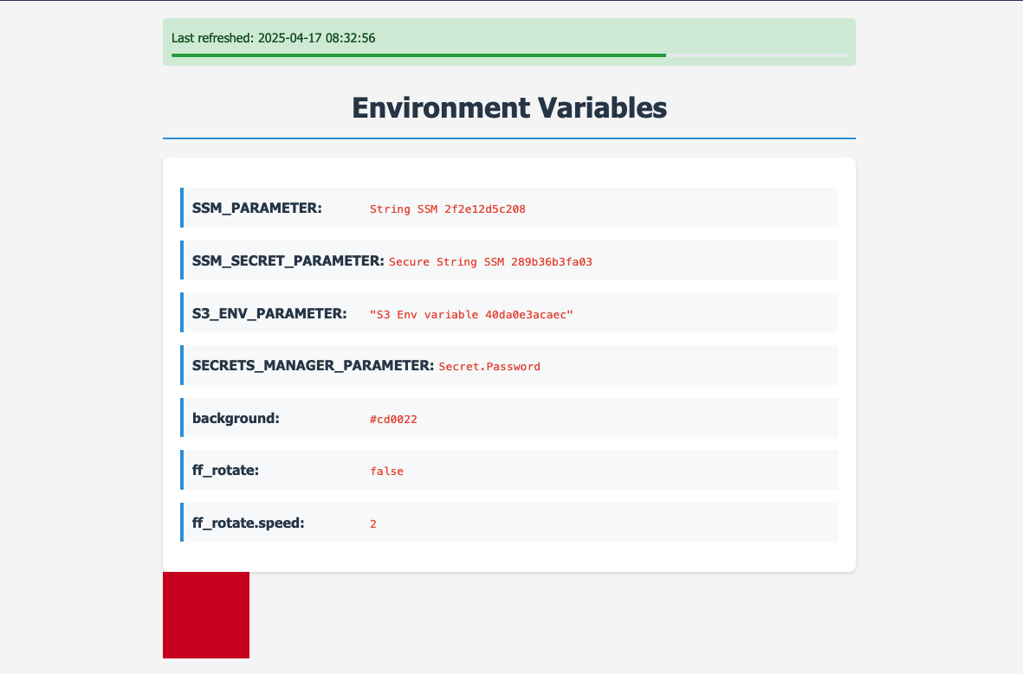Viewport: 1023px width, 674px height.
Task: Click the Secret.Password value
Action: pyautogui.click(x=489, y=366)
